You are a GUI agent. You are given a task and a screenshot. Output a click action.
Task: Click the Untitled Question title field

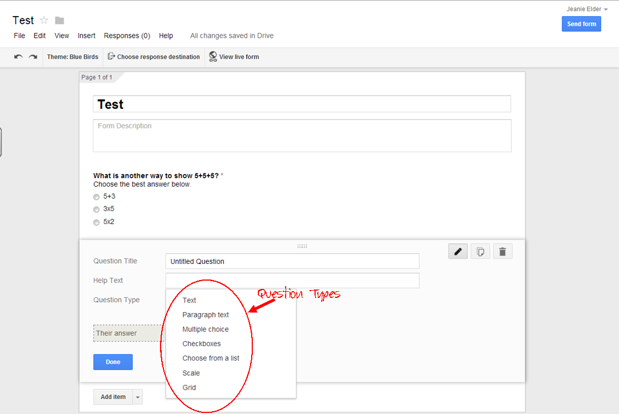292,261
